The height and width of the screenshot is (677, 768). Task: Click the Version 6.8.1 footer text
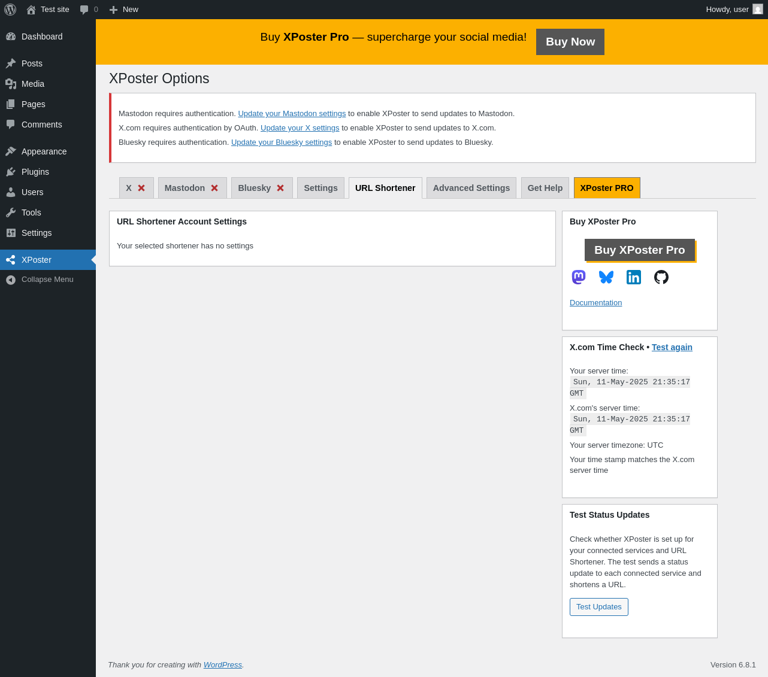[733, 665]
